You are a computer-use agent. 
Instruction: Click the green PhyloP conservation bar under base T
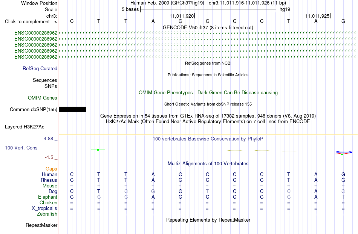coord(98,149)
